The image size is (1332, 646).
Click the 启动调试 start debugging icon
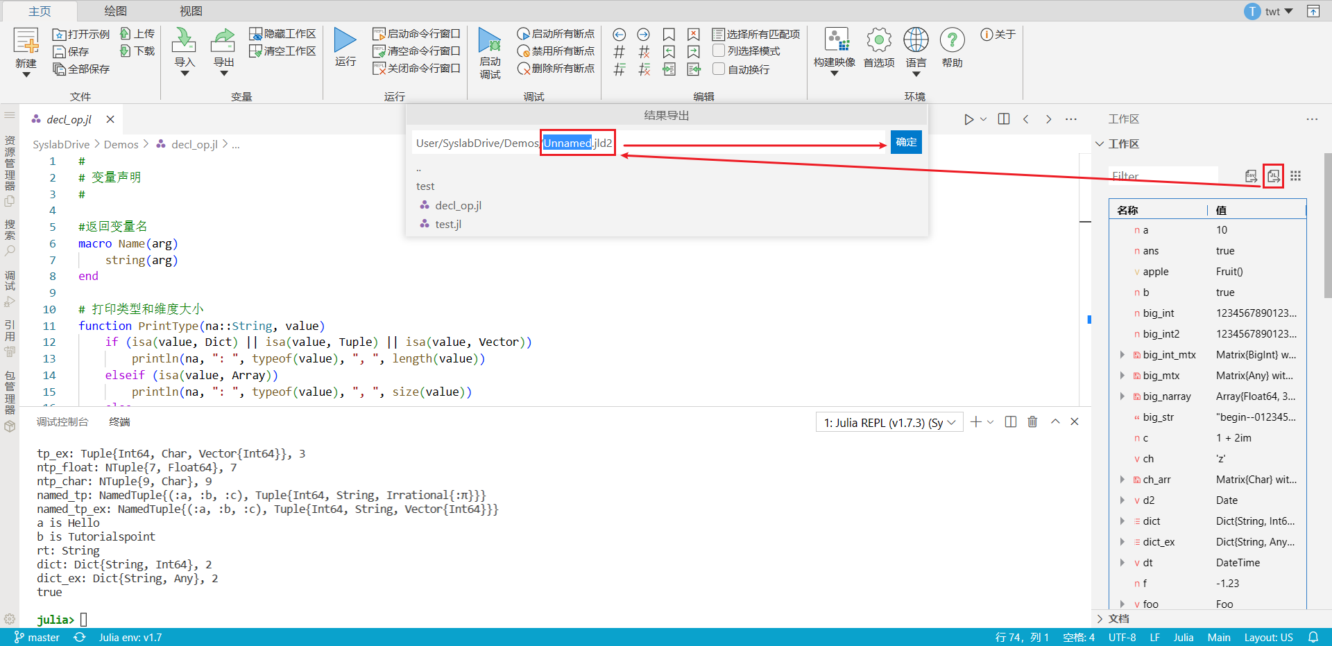[x=490, y=41]
